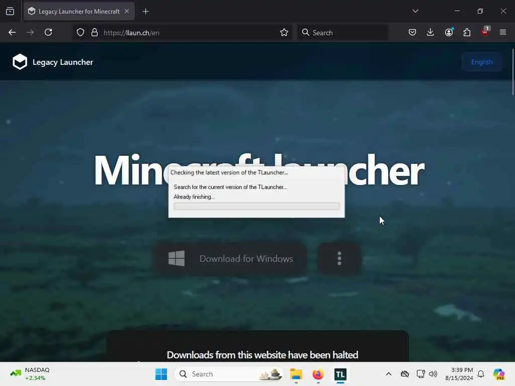Click 'Downloads from this website have been halted'

click(263, 355)
